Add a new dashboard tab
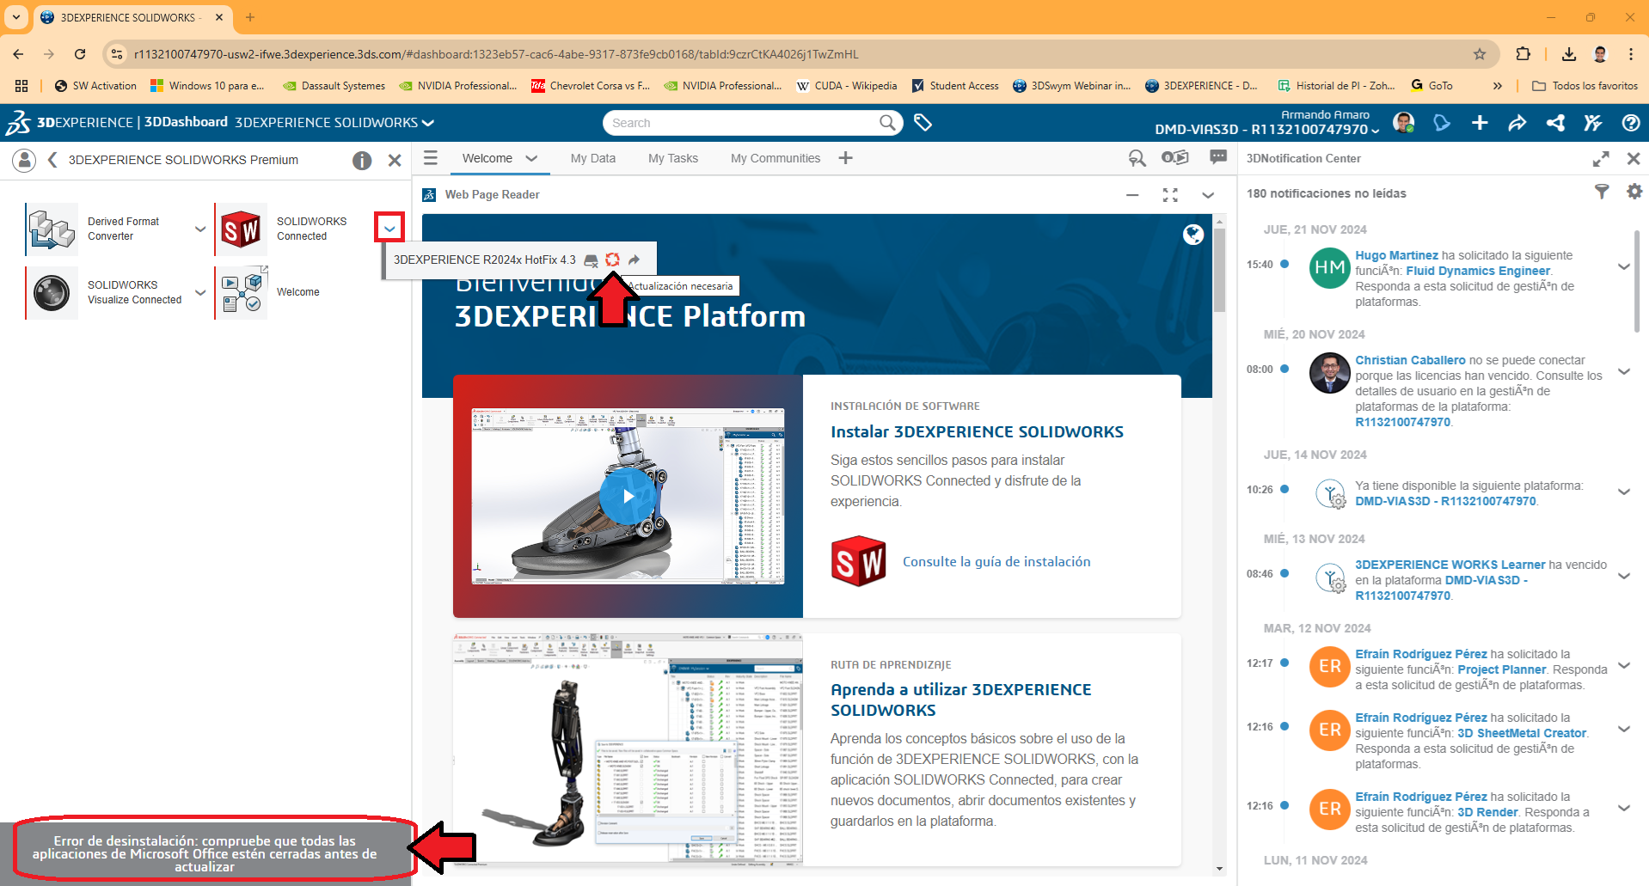The width and height of the screenshot is (1649, 886). pos(846,158)
